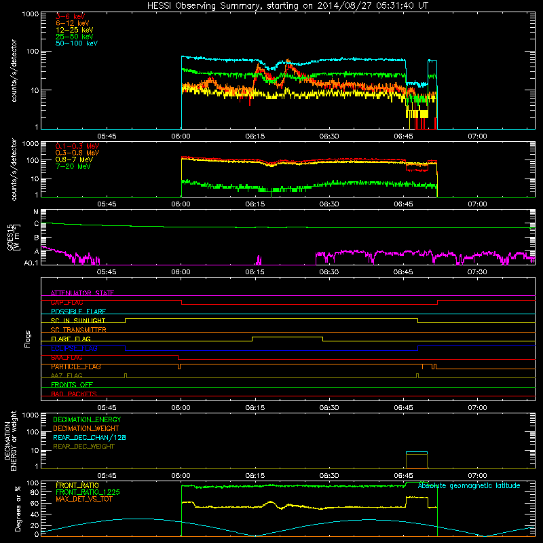The height and width of the screenshot is (543, 543).
Task: Select the BAD_PACKETS flag label
Action: [74, 394]
